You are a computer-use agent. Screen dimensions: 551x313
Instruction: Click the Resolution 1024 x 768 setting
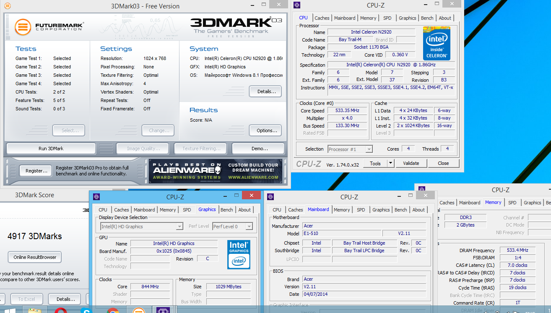pyautogui.click(x=154, y=58)
